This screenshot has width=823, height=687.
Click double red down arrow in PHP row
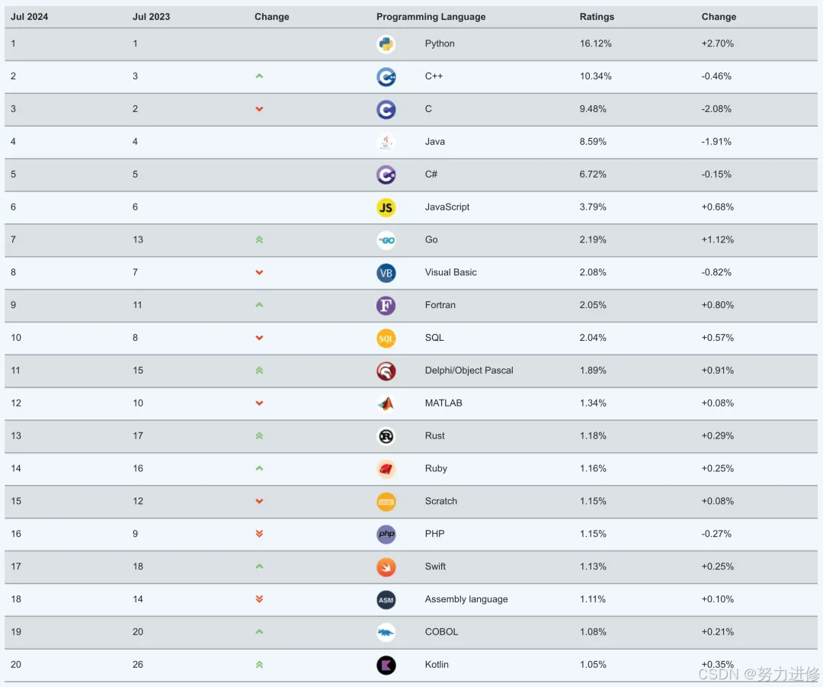[x=259, y=534]
